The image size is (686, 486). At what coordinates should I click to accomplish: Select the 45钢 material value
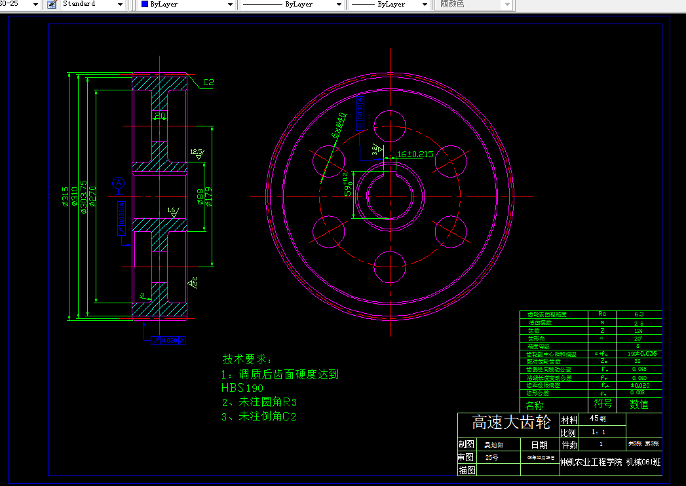coord(598,419)
